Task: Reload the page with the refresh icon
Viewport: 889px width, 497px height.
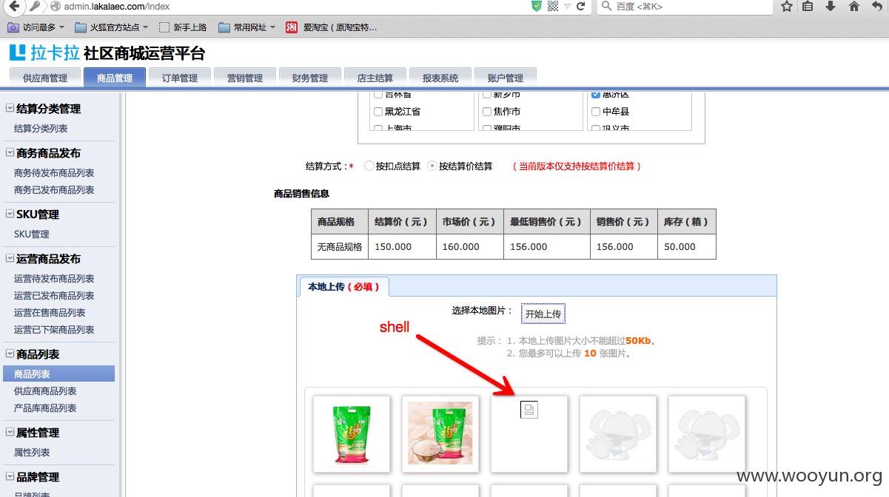Action: [x=581, y=7]
